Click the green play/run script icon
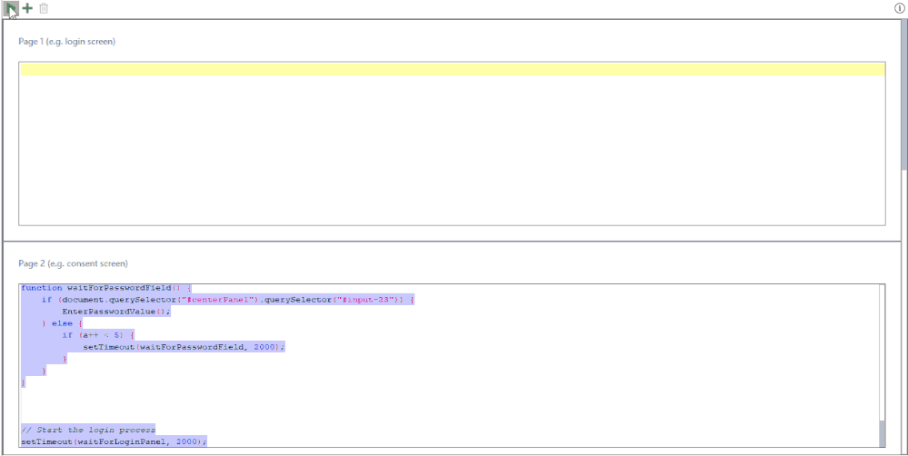 click(10, 8)
